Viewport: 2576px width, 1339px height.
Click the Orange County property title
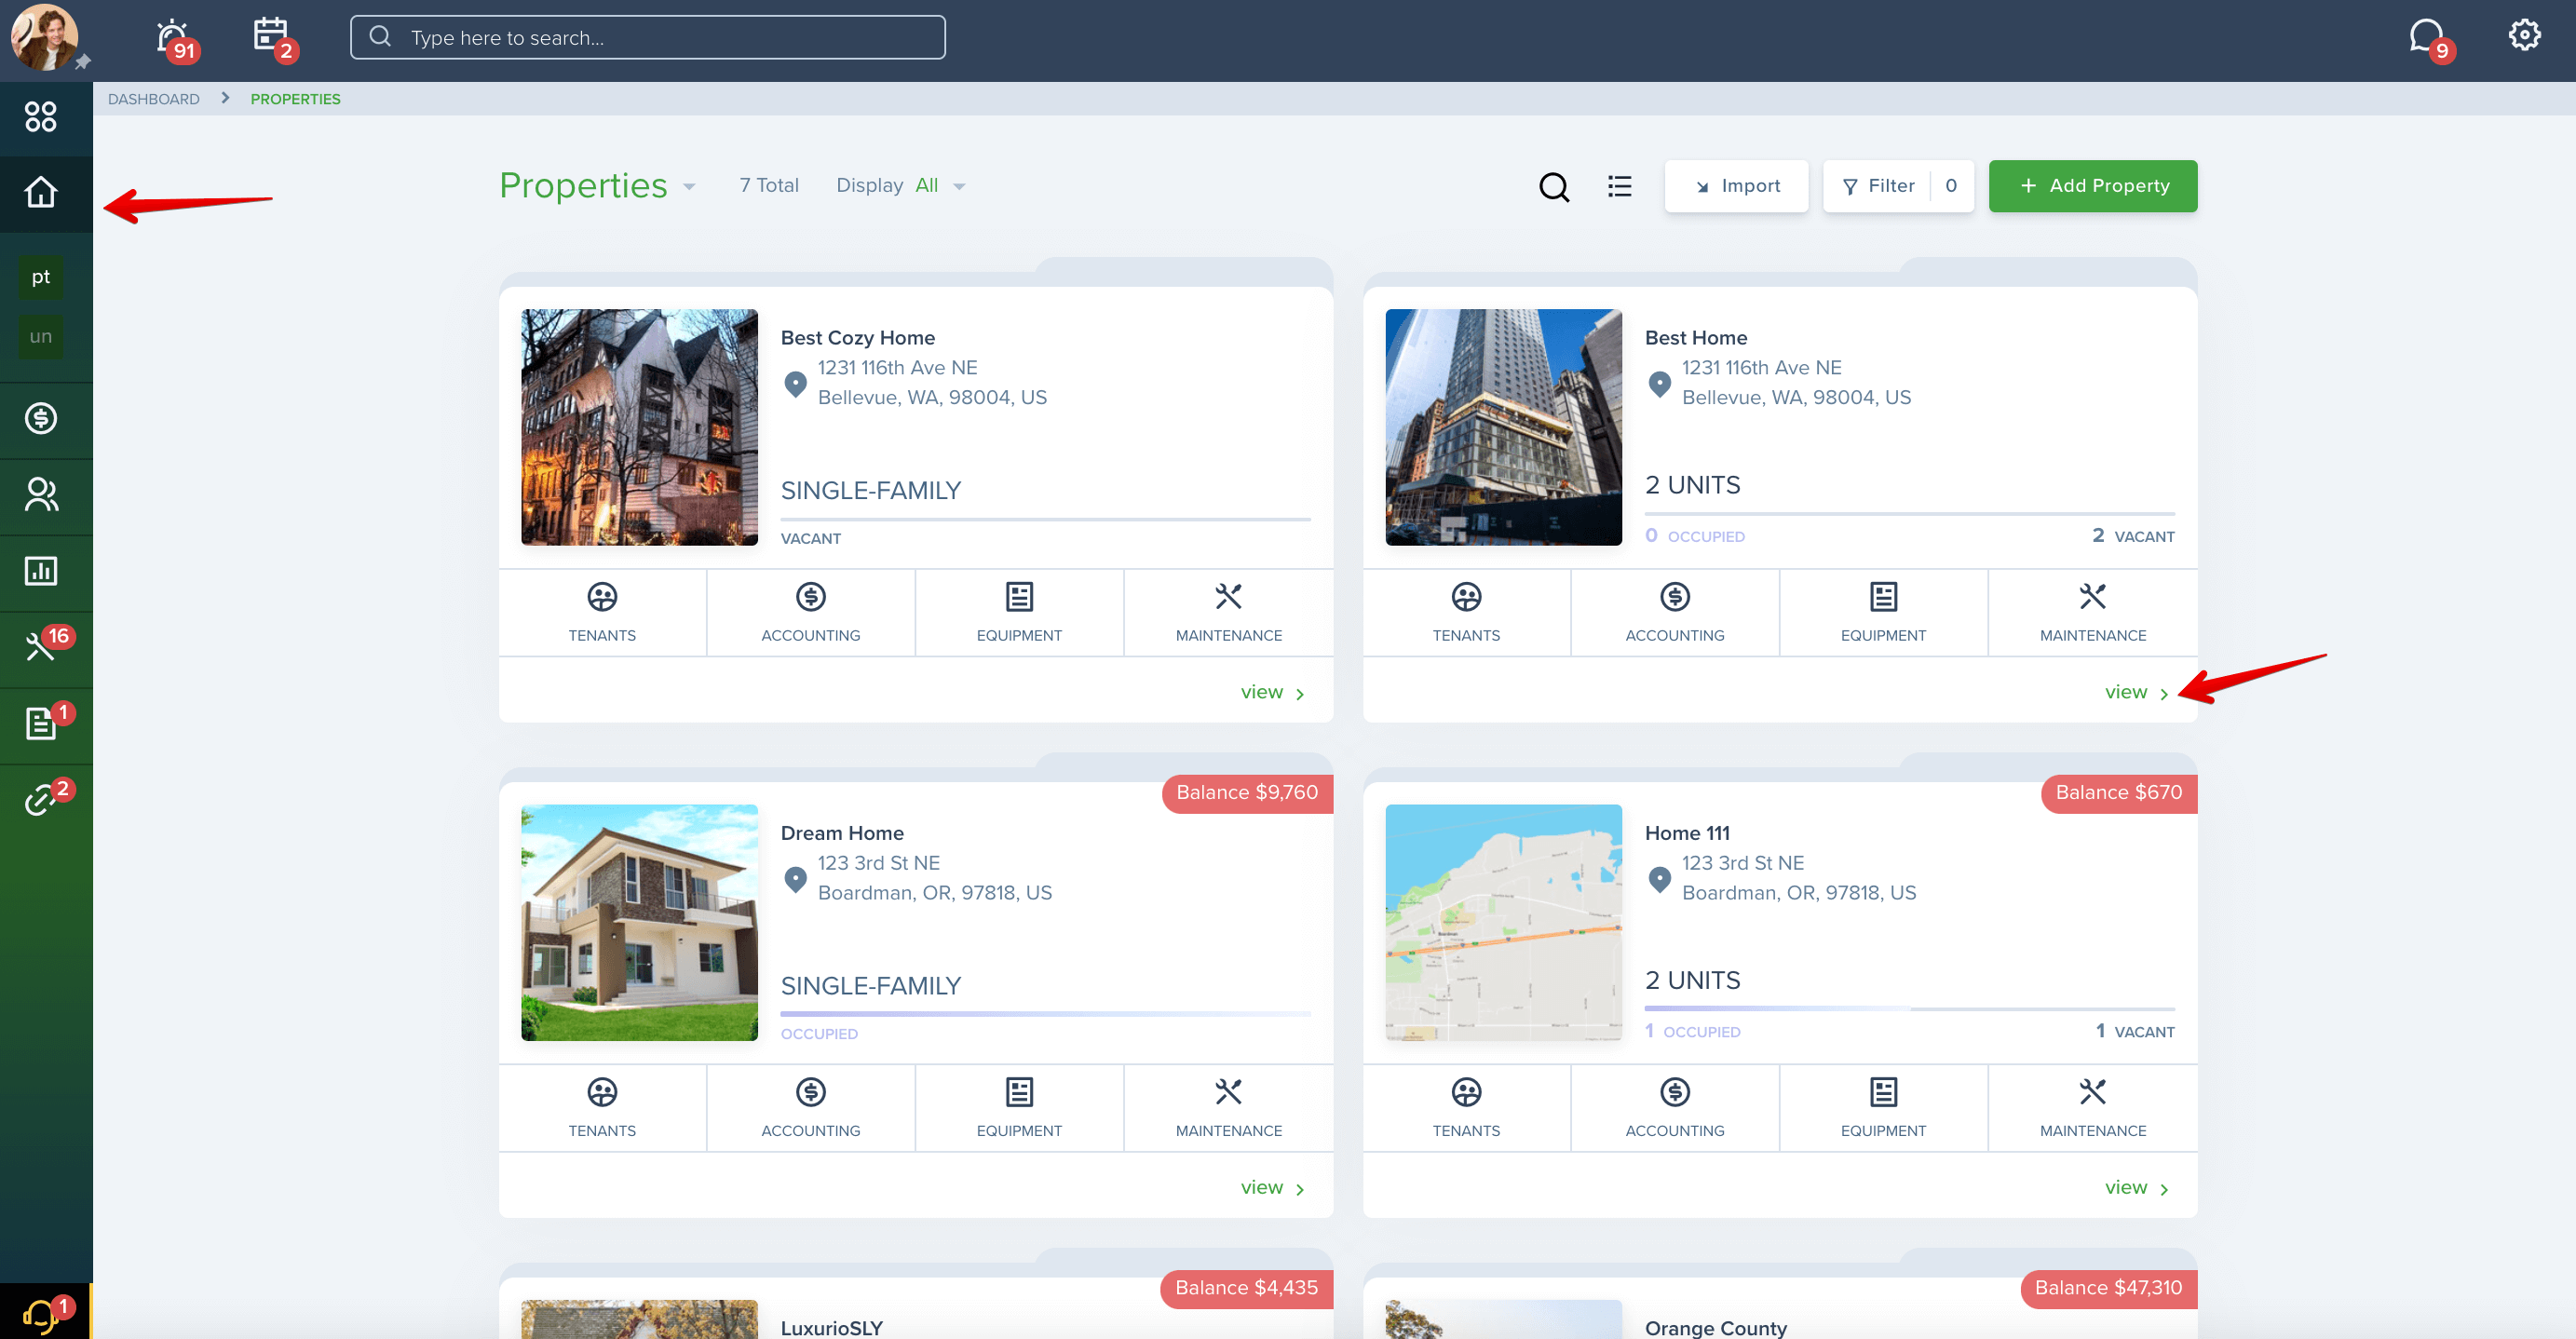1715,1328
